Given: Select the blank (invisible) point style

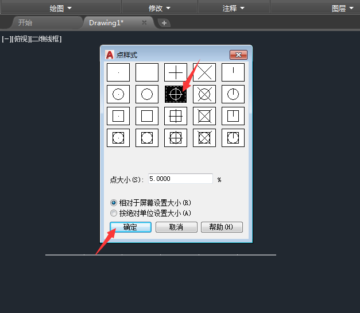Looking at the screenshot, I should click(x=147, y=72).
